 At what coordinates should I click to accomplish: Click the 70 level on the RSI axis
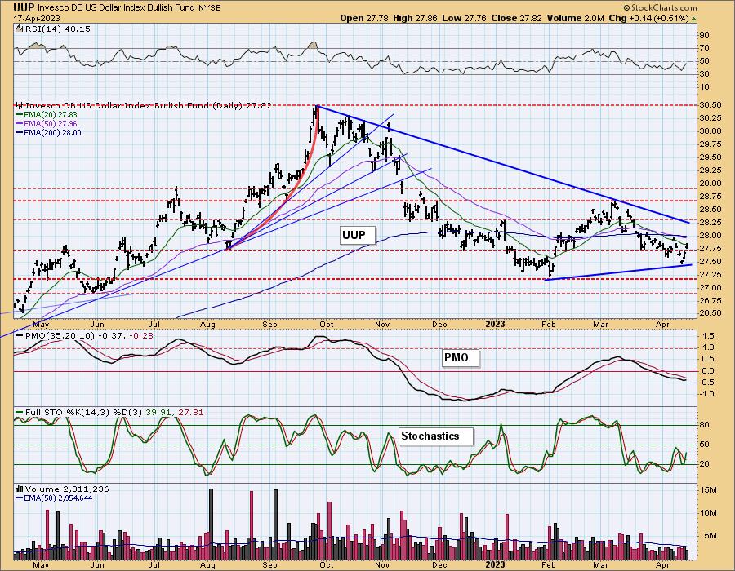click(x=704, y=48)
